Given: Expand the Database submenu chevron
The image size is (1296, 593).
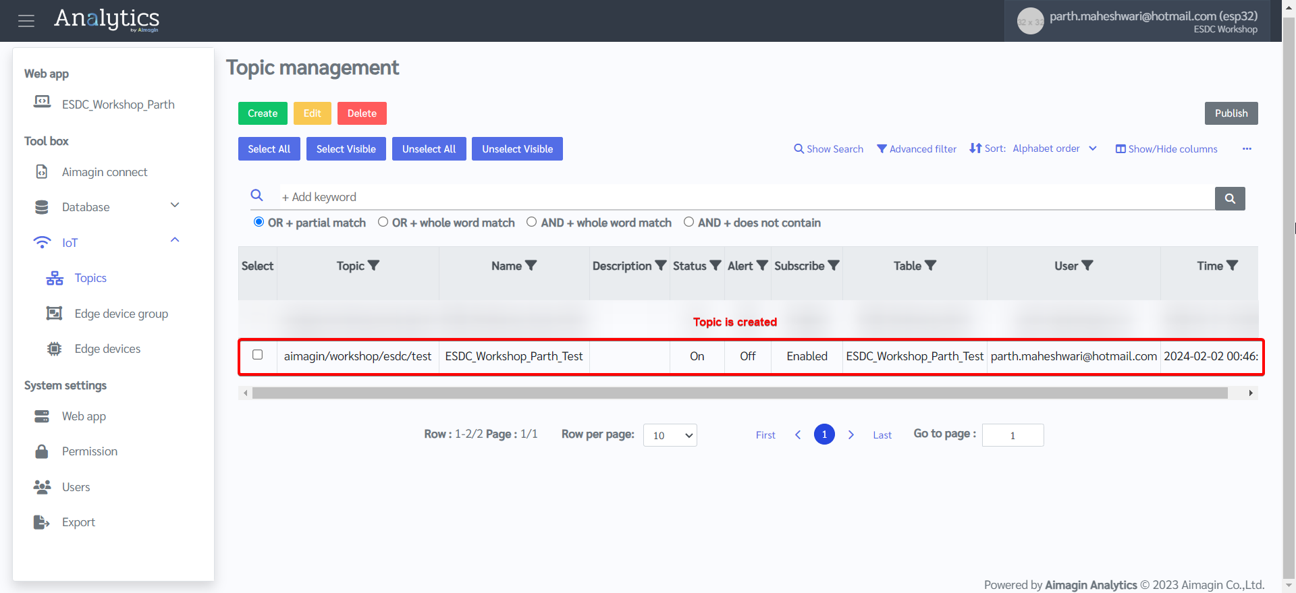Looking at the screenshot, I should (175, 205).
